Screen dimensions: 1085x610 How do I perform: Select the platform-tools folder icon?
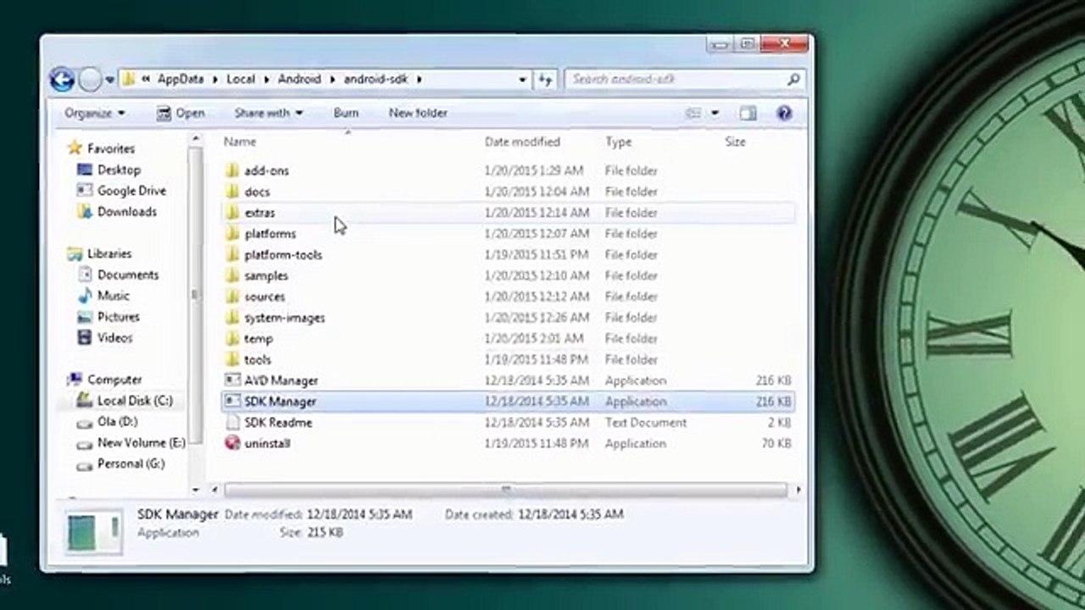(233, 254)
